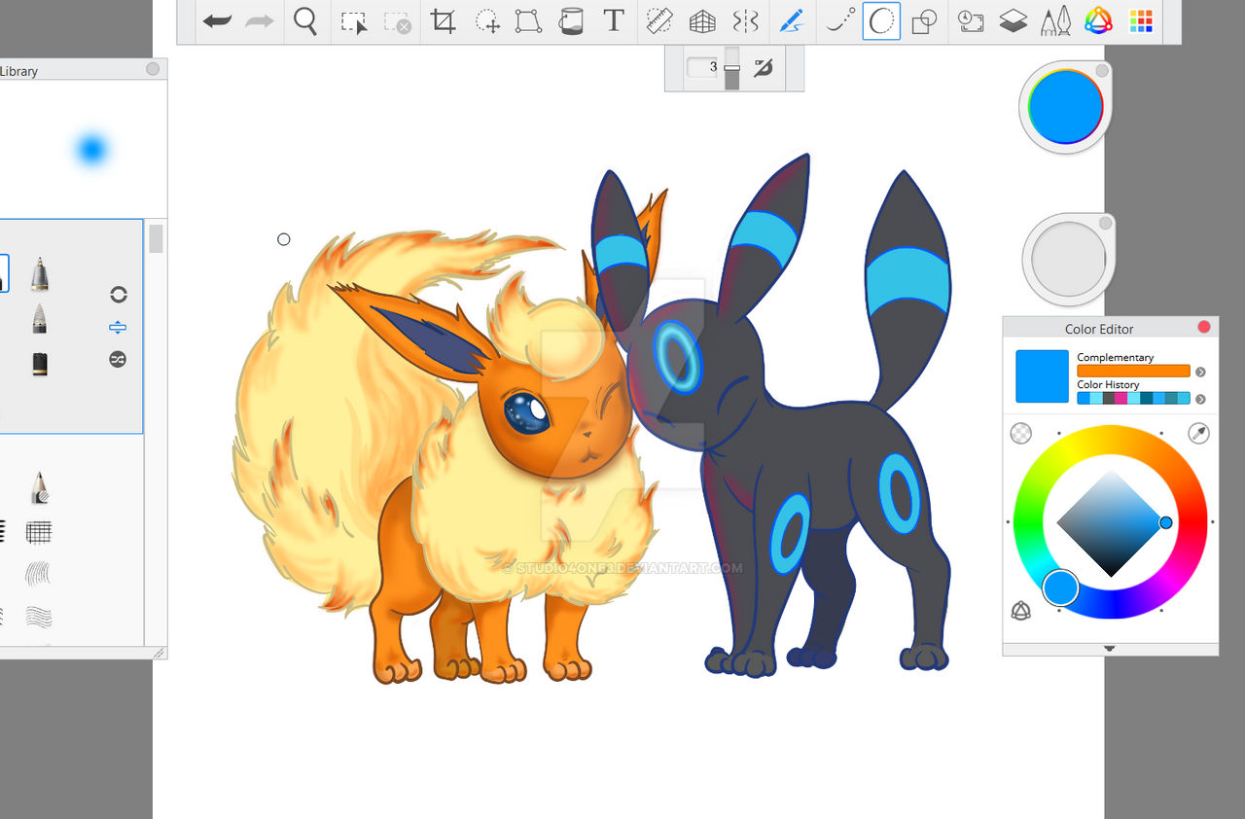Screen dimensions: 1245x819
Task: Select the transparent color button
Action: pyautogui.click(x=1020, y=434)
